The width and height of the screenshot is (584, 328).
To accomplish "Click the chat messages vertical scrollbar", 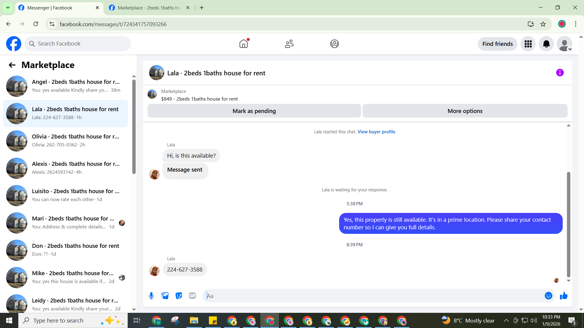I will [568, 225].
